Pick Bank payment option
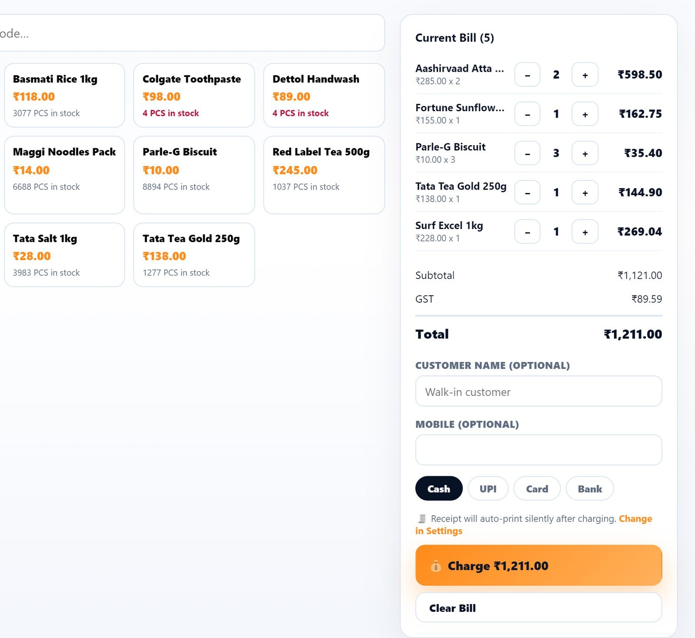The height and width of the screenshot is (638, 695). pos(589,488)
